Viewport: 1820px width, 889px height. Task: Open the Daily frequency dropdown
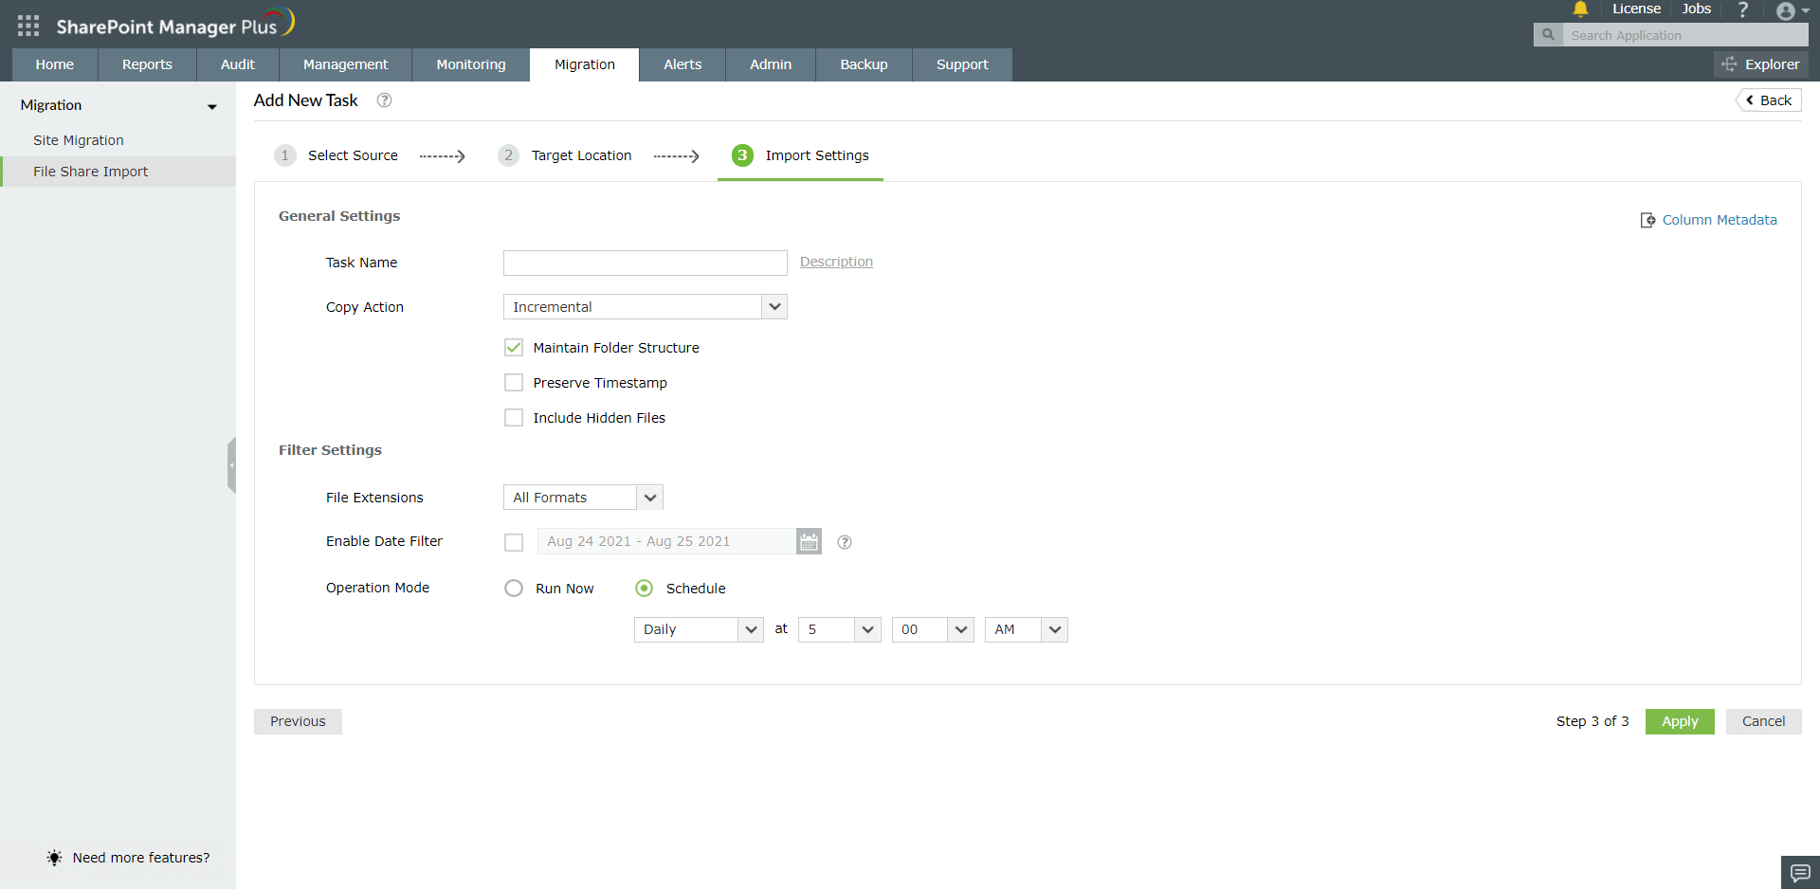coord(699,629)
